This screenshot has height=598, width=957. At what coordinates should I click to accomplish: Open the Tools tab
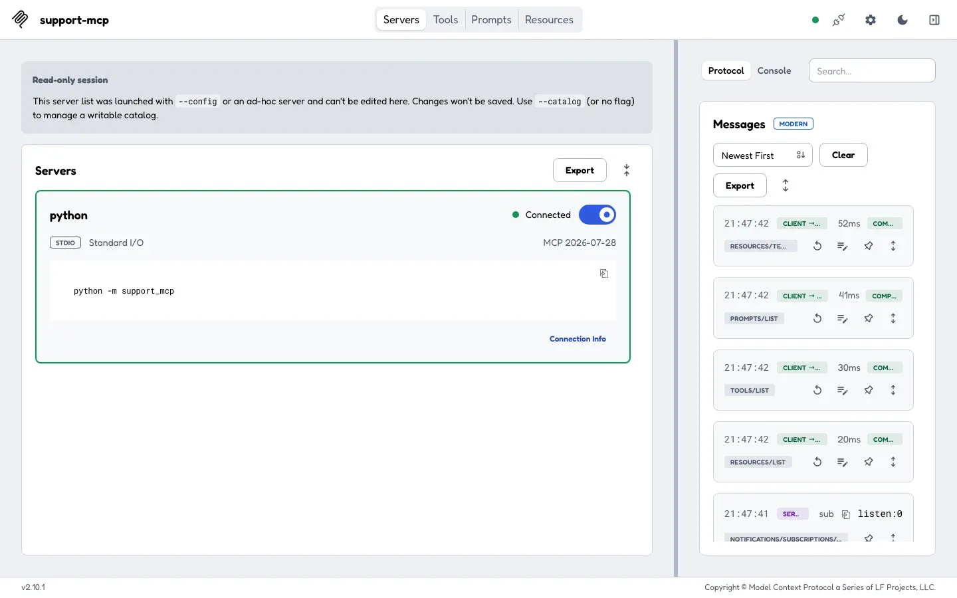tap(446, 20)
